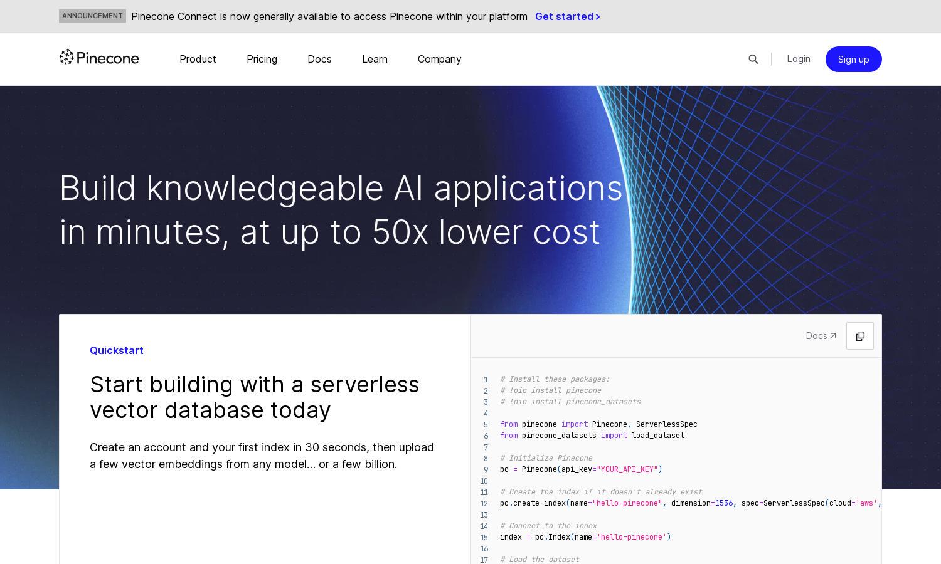The width and height of the screenshot is (941, 564).
Task: Click the ANNOUNCEMENT badge
Action: click(x=92, y=16)
